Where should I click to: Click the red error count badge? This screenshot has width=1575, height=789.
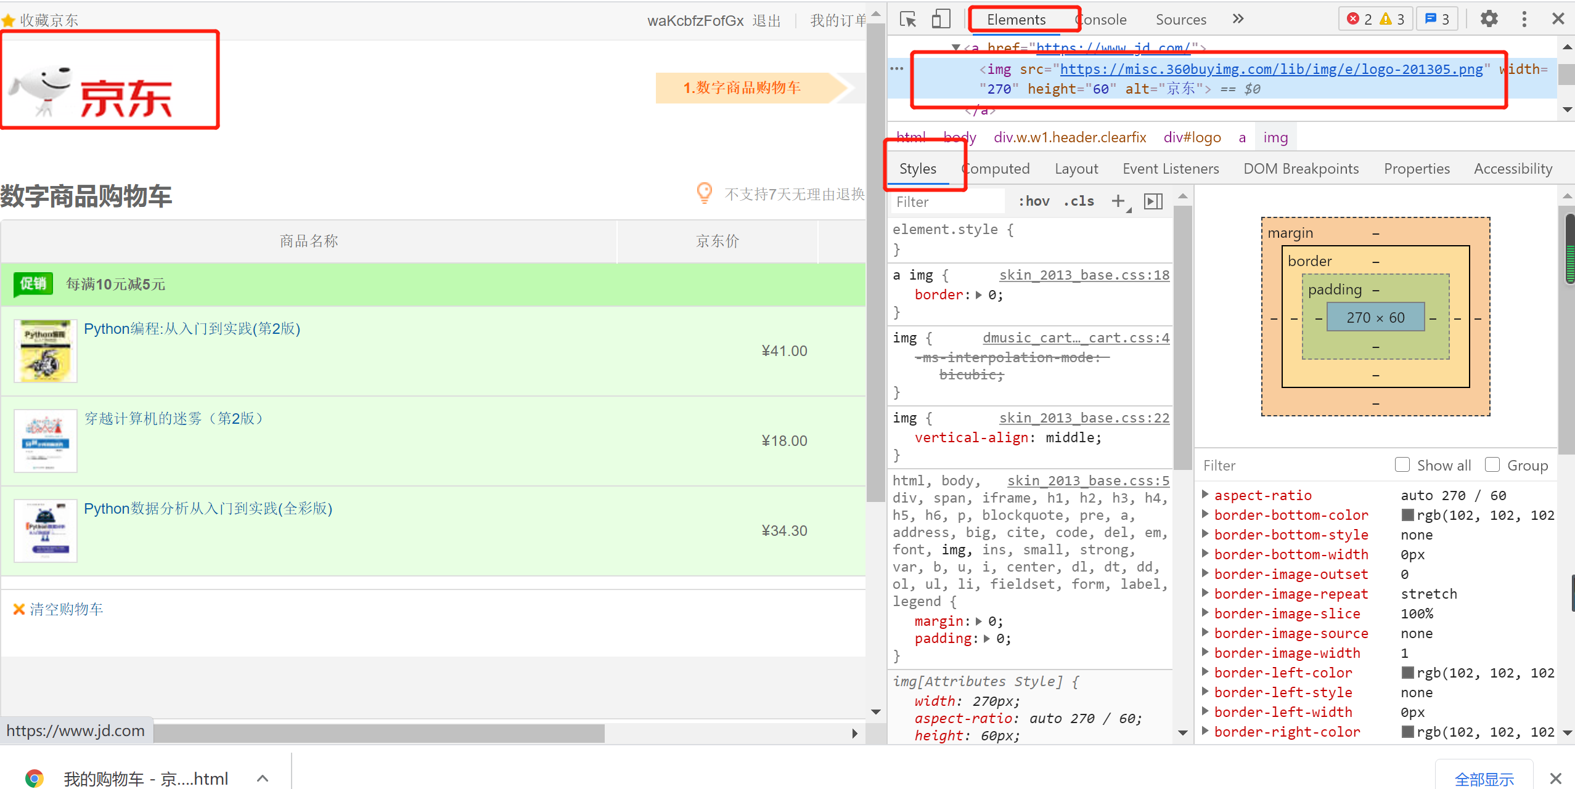pos(1359,19)
